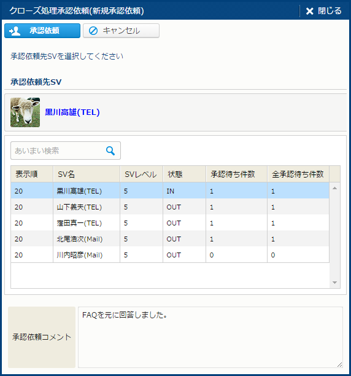Click the magnifying glass search icon
Viewport: 351px width, 376px height.
click(x=110, y=151)
